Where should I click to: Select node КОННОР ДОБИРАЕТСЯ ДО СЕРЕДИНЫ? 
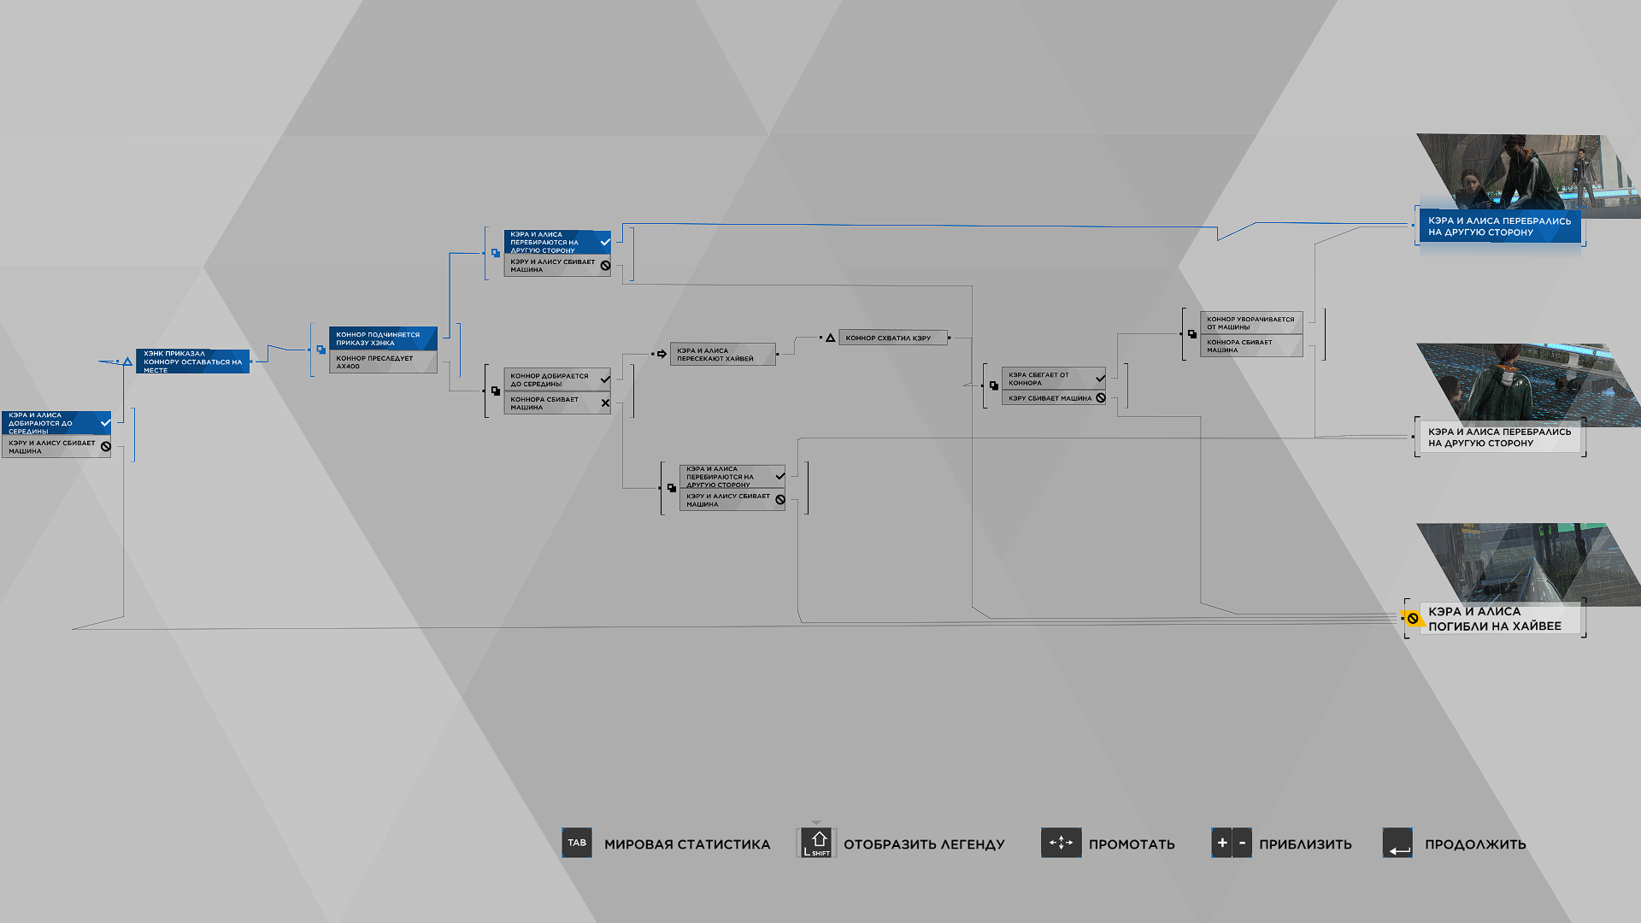557,379
